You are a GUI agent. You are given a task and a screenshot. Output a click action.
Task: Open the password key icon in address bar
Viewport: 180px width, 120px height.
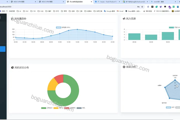tap(138, 7)
